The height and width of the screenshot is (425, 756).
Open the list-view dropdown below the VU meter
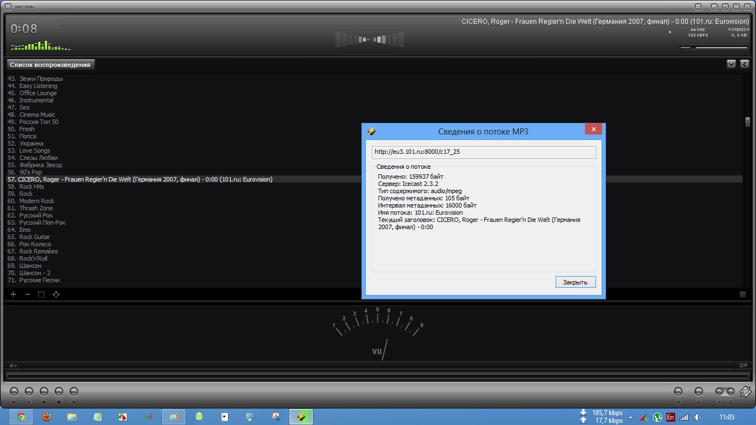click(13, 365)
